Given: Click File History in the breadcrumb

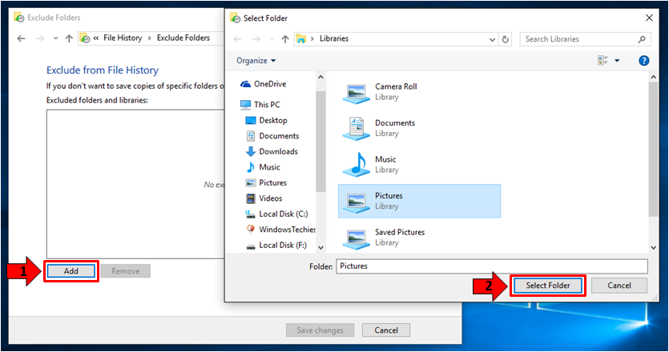Looking at the screenshot, I should point(123,38).
